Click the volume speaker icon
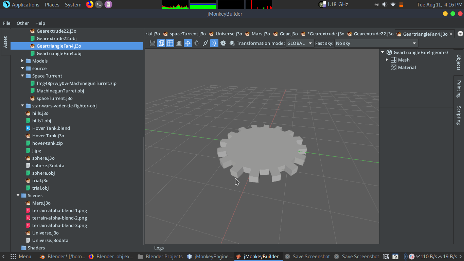Image resolution: width=464 pixels, height=261 pixels. click(385, 4)
